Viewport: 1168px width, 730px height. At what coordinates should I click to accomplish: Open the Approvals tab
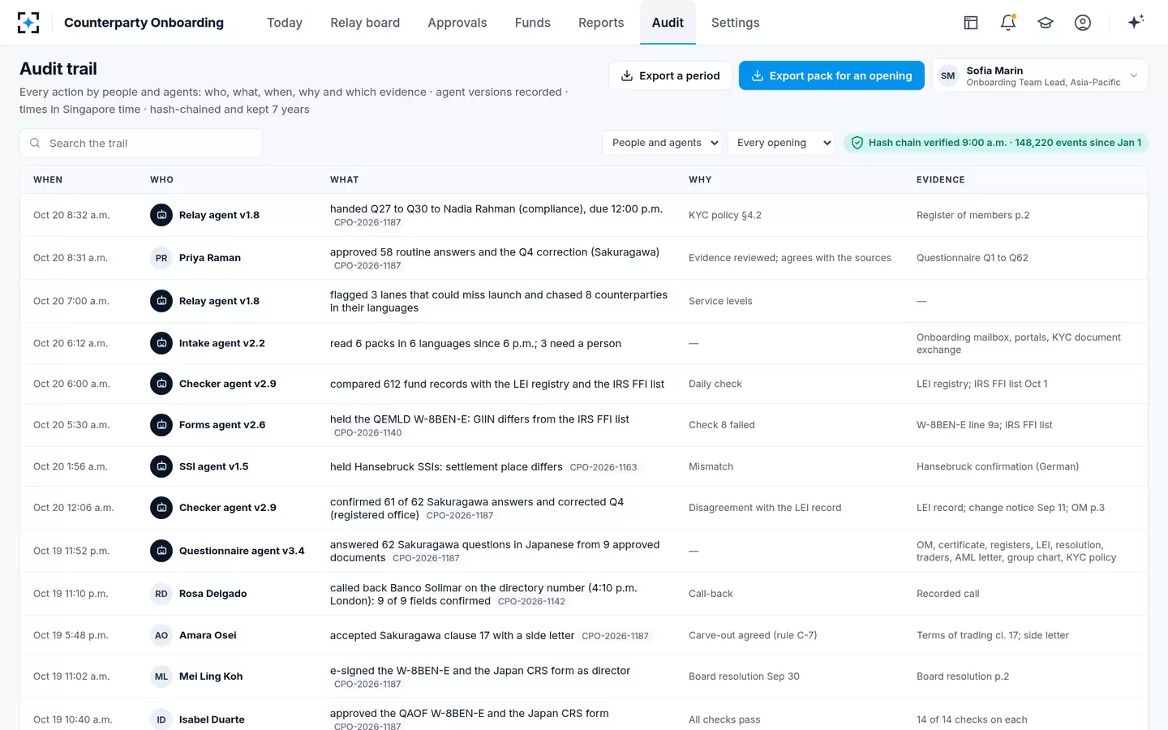tap(457, 23)
